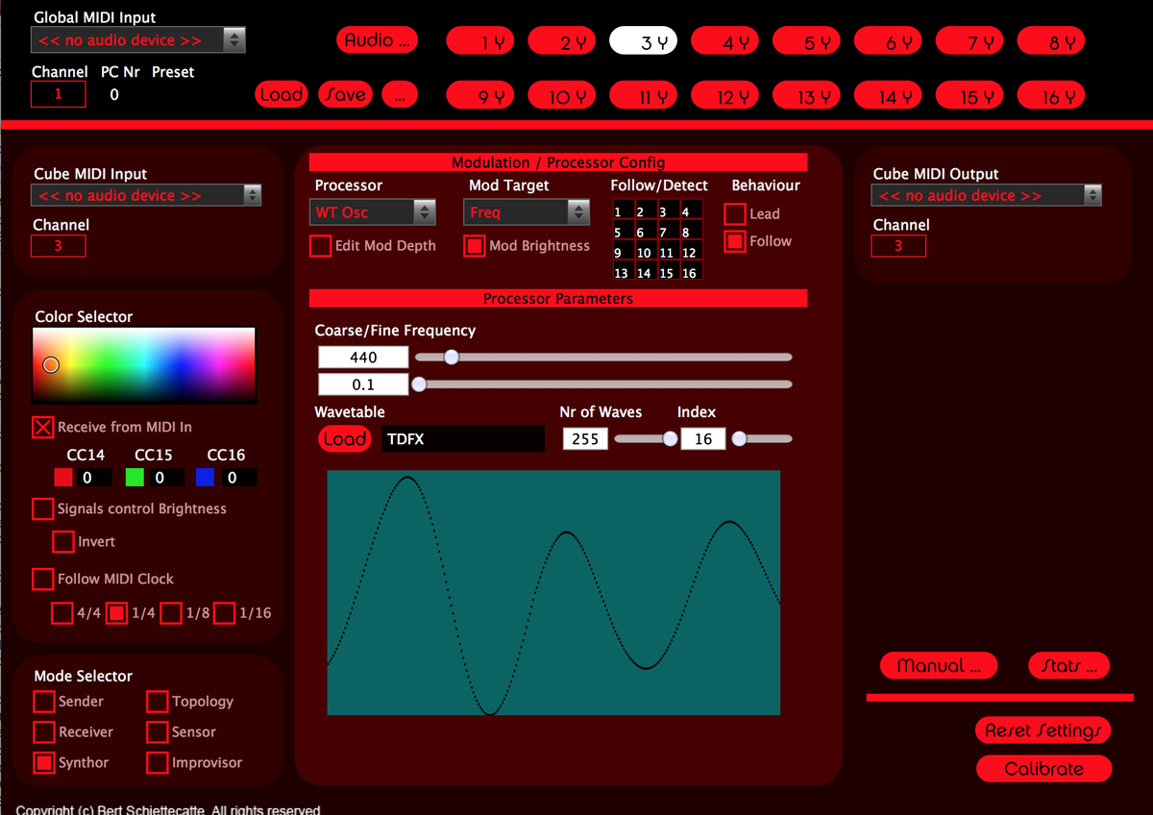The image size is (1153, 815).
Task: Click the top Load preset button
Action: coord(282,94)
